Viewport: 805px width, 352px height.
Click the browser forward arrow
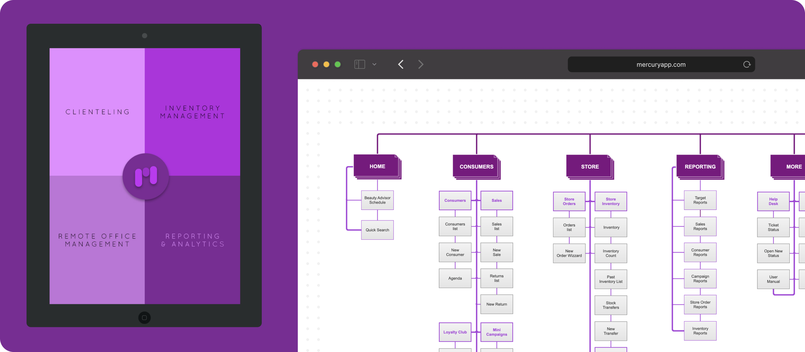pyautogui.click(x=421, y=64)
